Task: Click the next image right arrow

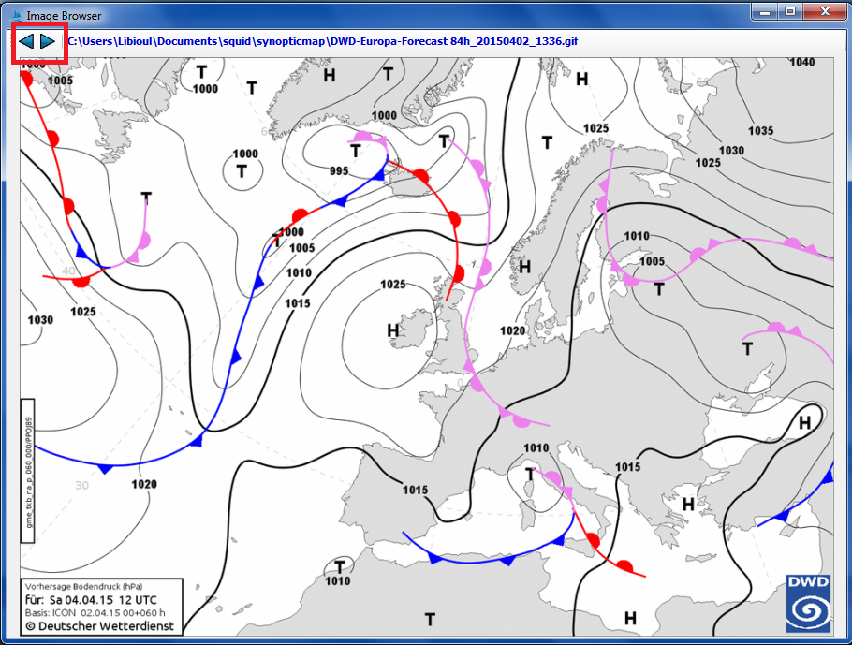Action: (x=49, y=41)
